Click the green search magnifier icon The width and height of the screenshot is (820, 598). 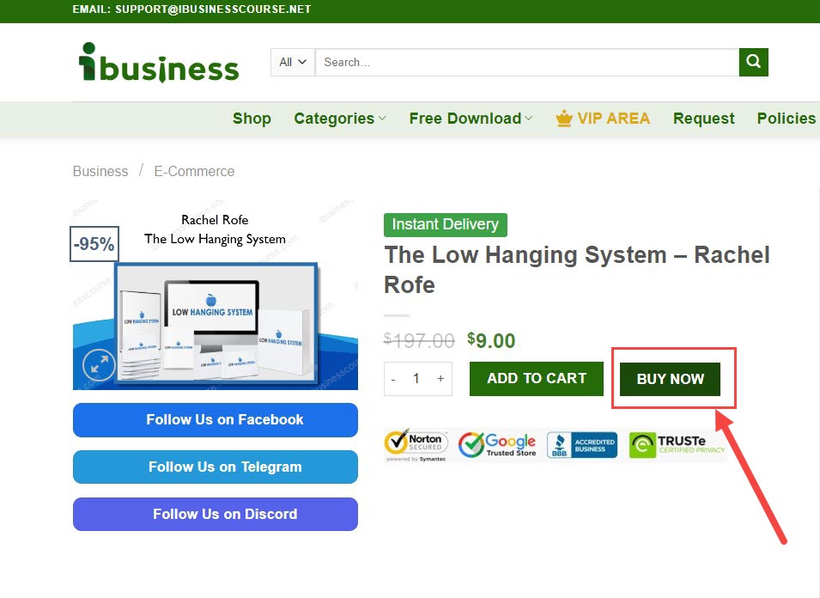pos(753,62)
